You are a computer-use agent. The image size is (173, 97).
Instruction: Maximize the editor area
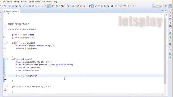click(x=165, y=11)
